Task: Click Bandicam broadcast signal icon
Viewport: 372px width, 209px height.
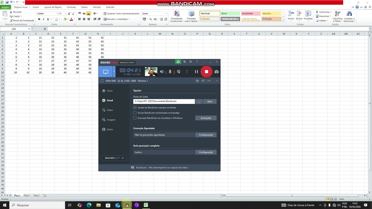Action: 209,81
